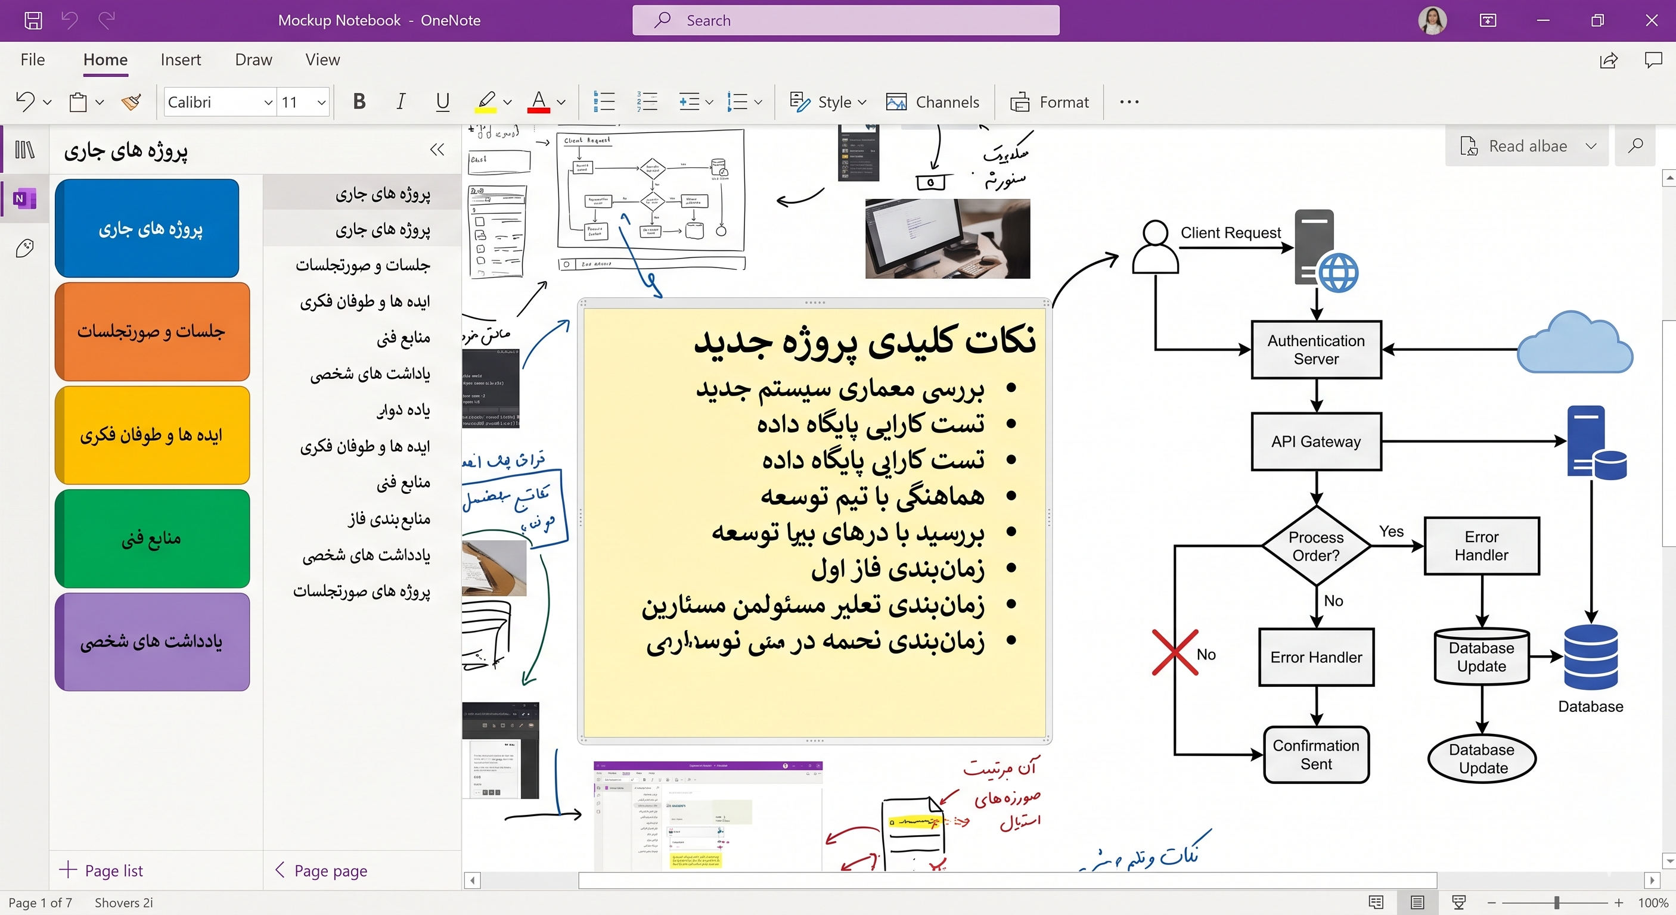Click OneNote logo icon in sidebar
Image resolution: width=1676 pixels, height=915 pixels.
pos(24,198)
